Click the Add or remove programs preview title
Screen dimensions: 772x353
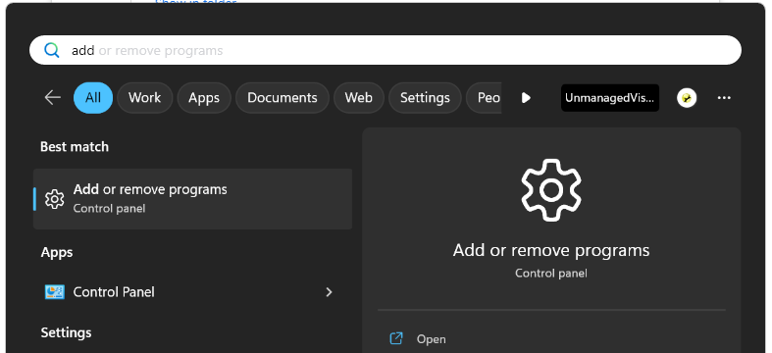(x=551, y=251)
